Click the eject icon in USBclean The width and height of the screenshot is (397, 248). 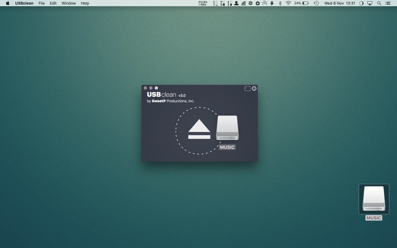tap(199, 129)
